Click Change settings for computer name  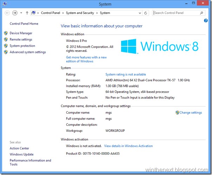point(191,113)
